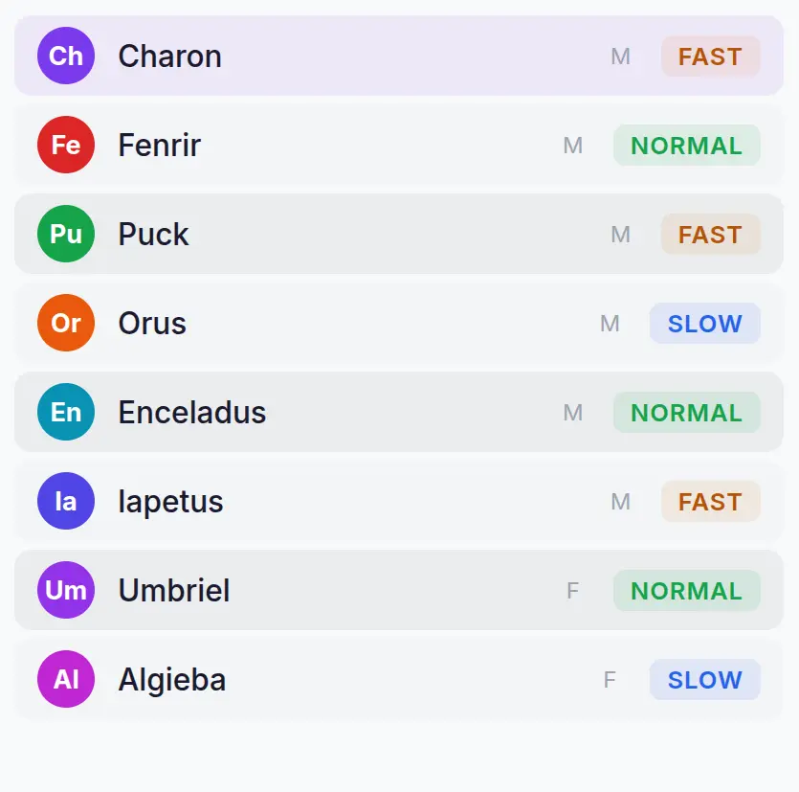The height and width of the screenshot is (792, 799).
Task: Click the M label on Fenrir's row
Action: click(573, 146)
